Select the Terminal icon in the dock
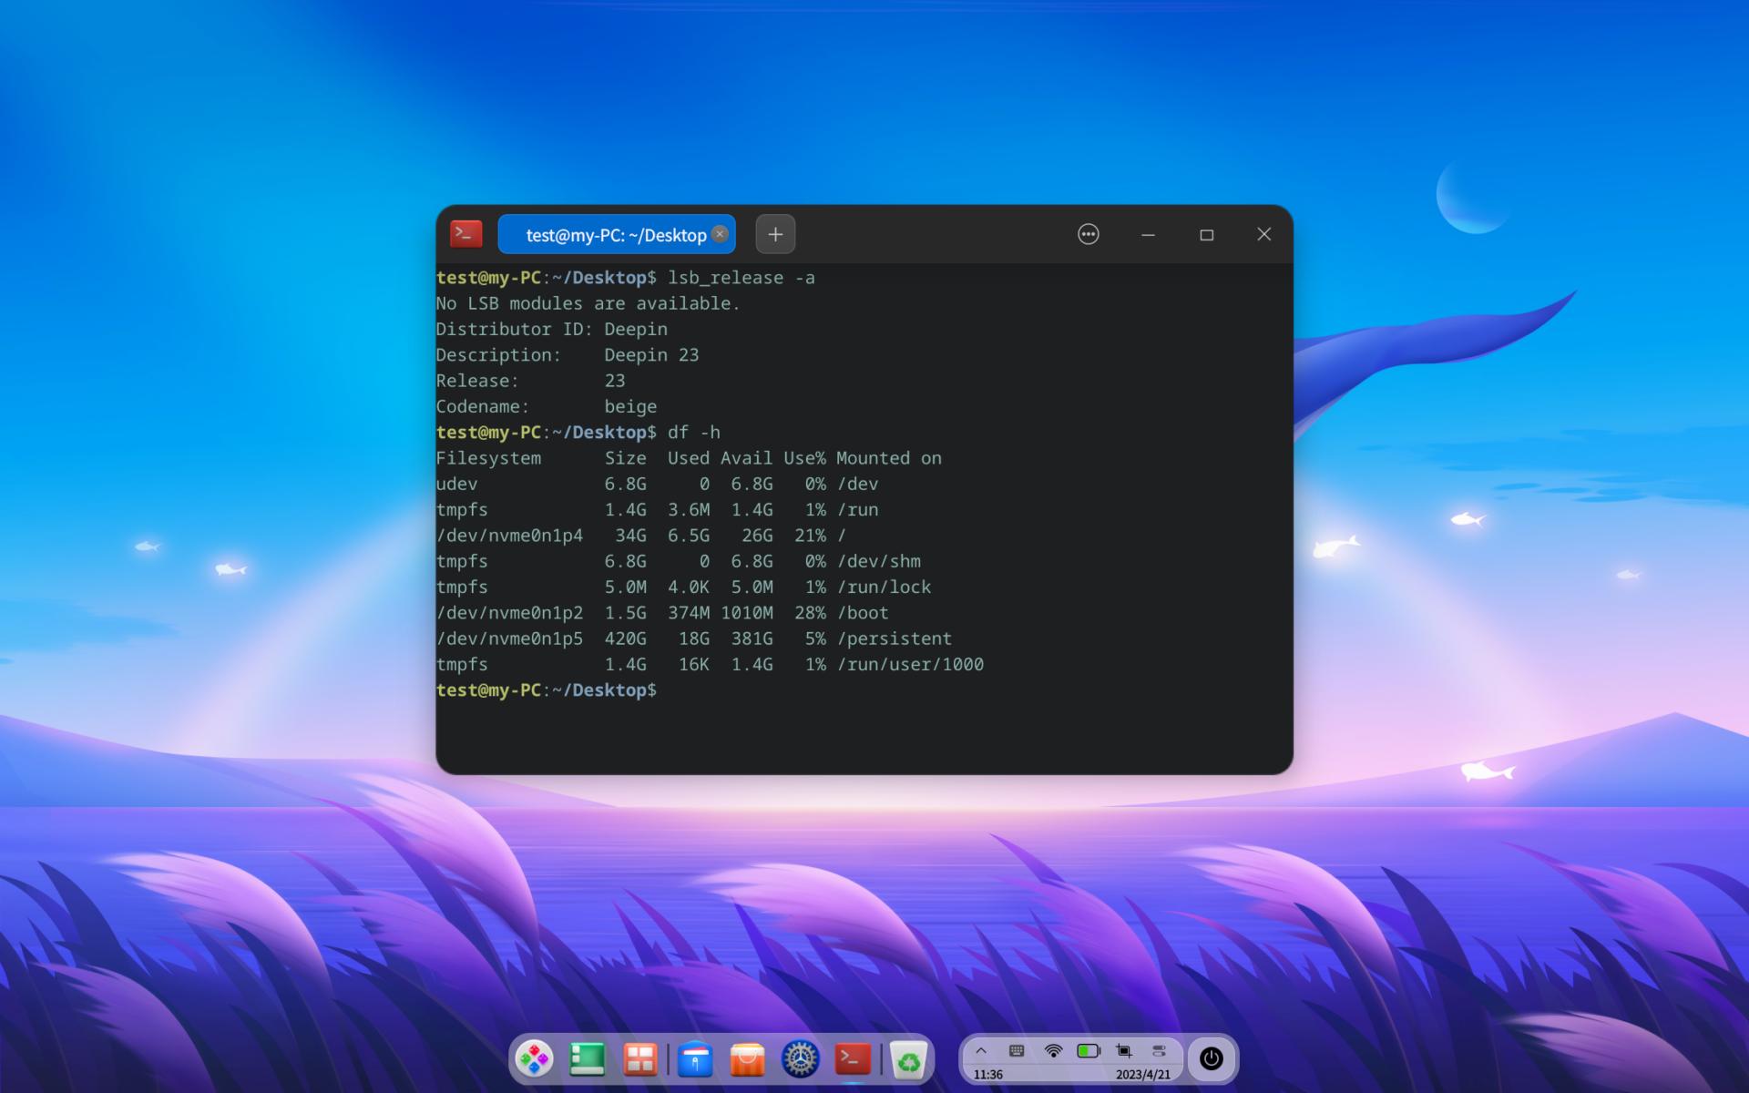 point(854,1059)
